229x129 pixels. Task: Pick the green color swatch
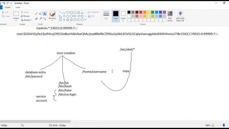tap(153, 12)
